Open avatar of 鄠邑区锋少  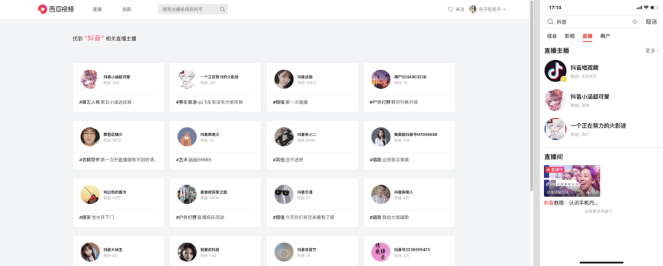click(90, 137)
